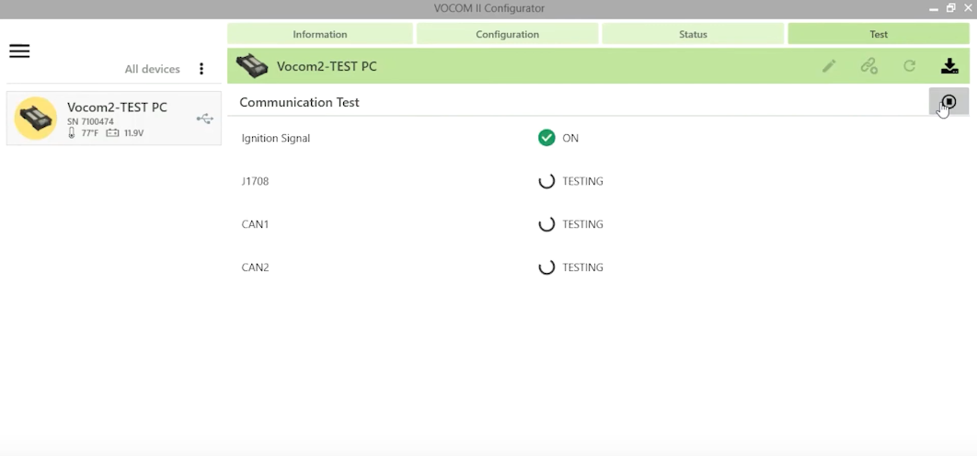The width and height of the screenshot is (977, 456).
Task: Click the CAN1 testing spinner
Action: coord(546,224)
